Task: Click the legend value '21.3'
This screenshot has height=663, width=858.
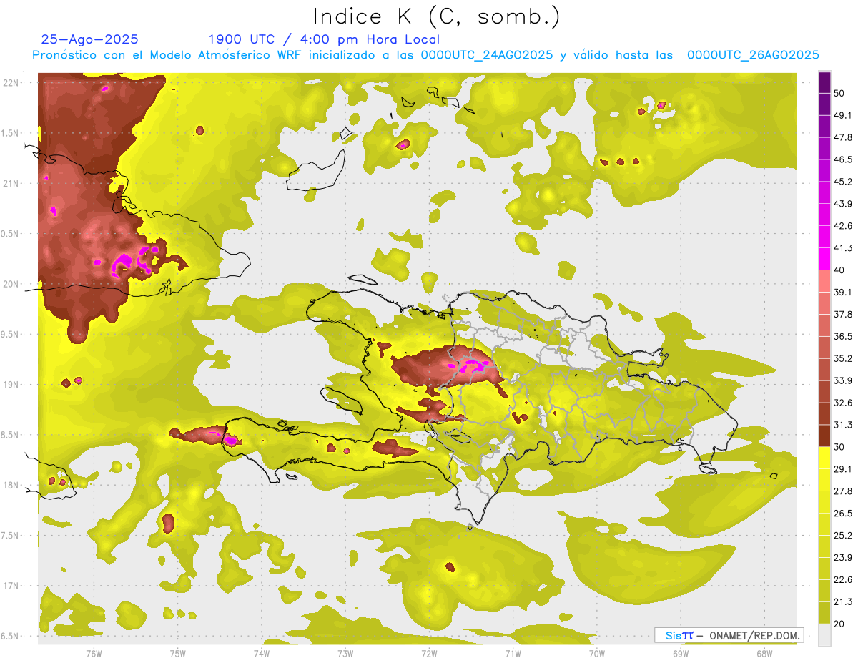Action: pyautogui.click(x=842, y=602)
